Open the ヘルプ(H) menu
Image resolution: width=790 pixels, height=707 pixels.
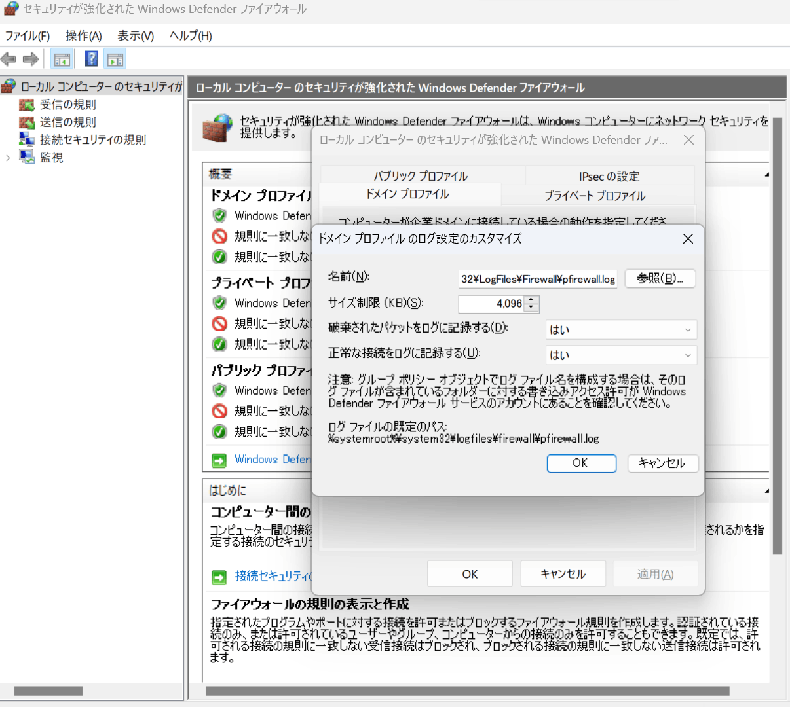coord(191,36)
